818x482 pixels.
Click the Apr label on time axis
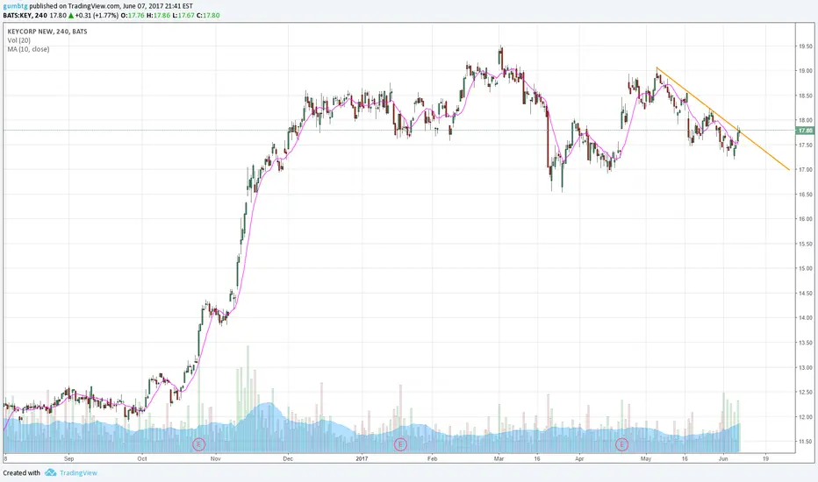(x=579, y=459)
